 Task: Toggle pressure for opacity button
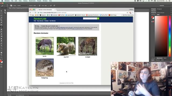(40, 5)
